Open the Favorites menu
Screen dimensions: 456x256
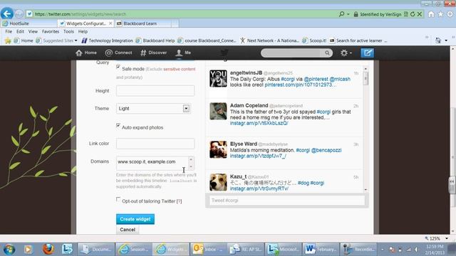tap(51, 31)
